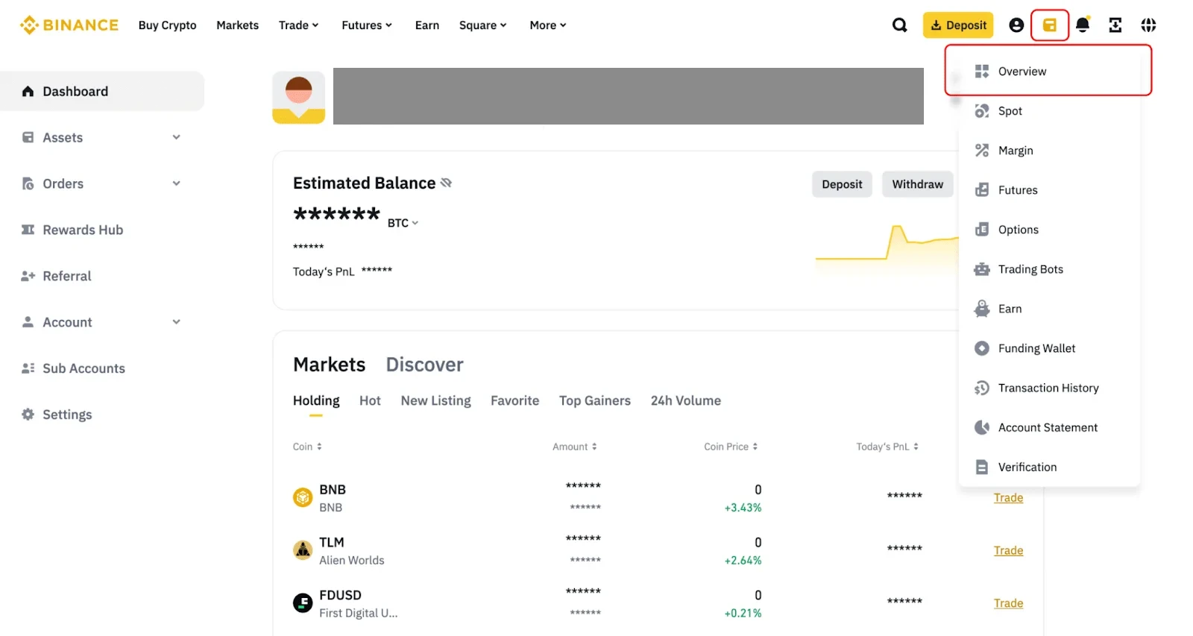Switch to the 24h Volume tab
The height and width of the screenshot is (636, 1193).
(686, 400)
